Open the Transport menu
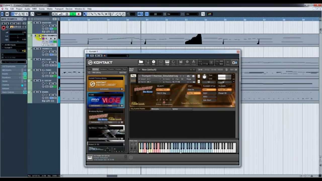 [59, 9]
